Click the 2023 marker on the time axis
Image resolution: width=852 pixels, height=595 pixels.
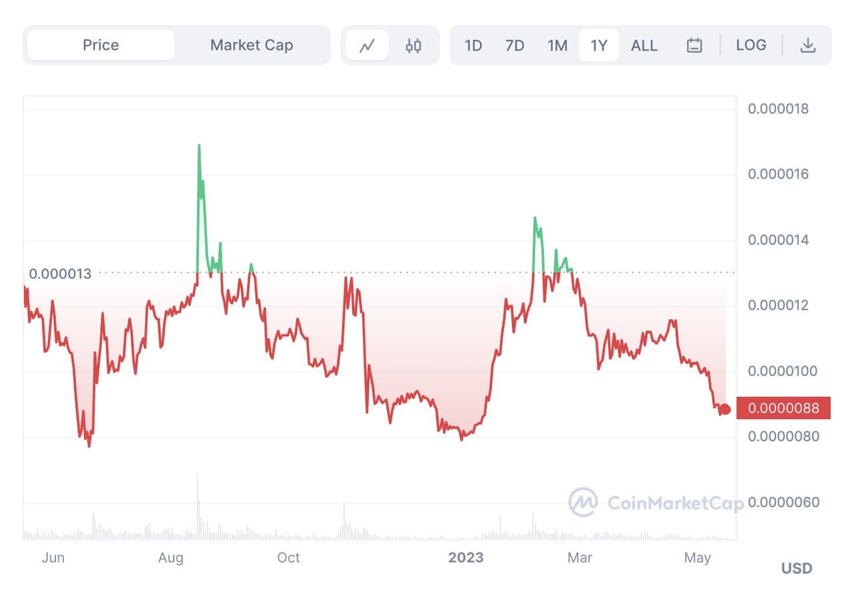pyautogui.click(x=466, y=557)
